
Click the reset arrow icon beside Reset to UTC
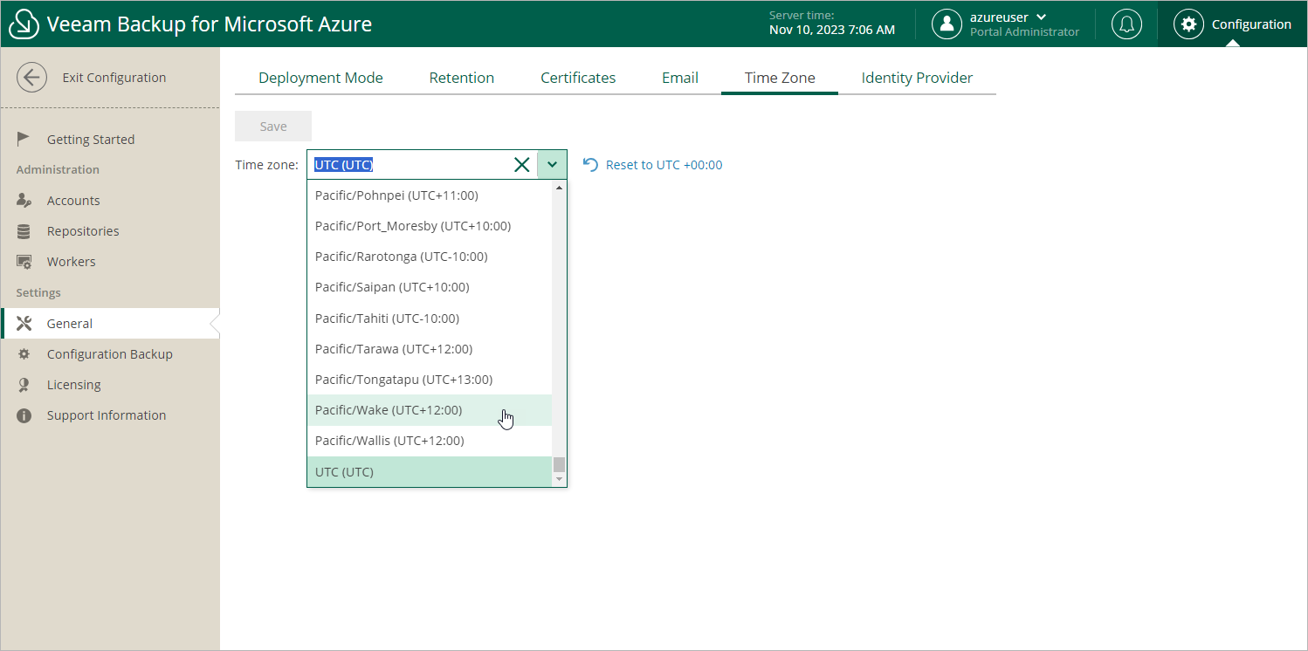pyautogui.click(x=591, y=165)
